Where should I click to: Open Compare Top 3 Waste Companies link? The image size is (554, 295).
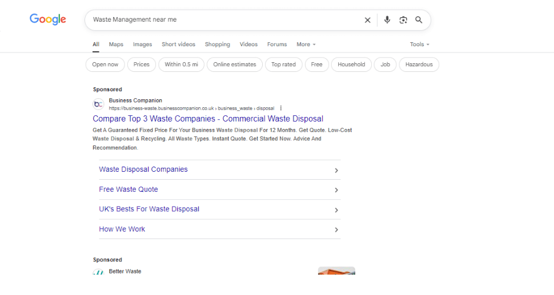208,119
